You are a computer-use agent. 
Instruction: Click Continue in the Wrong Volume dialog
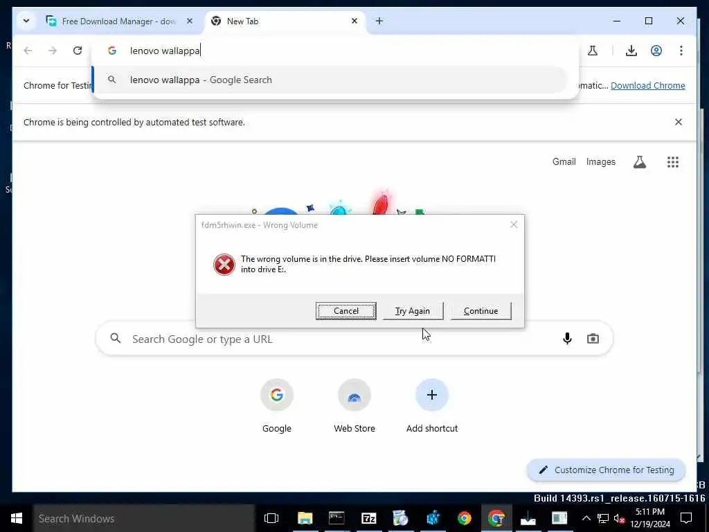[x=481, y=311]
